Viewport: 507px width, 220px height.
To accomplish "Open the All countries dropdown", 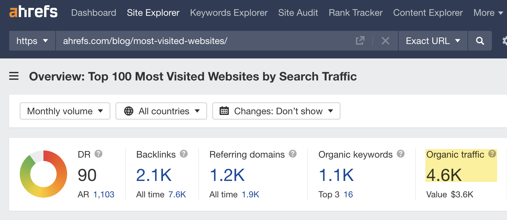I will 161,111.
